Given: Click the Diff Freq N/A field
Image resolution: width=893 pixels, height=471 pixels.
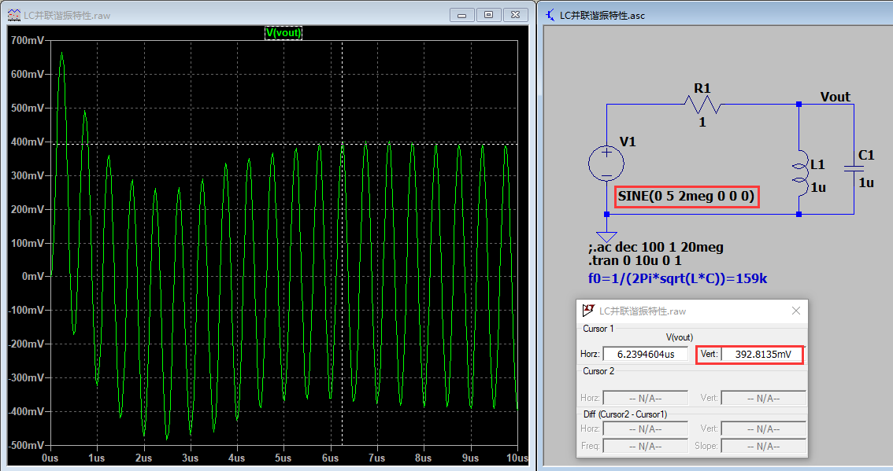Looking at the screenshot, I should 645,446.
